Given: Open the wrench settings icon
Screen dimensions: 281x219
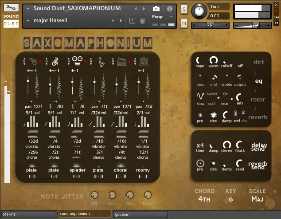Looking at the screenshot, I should (11, 8).
